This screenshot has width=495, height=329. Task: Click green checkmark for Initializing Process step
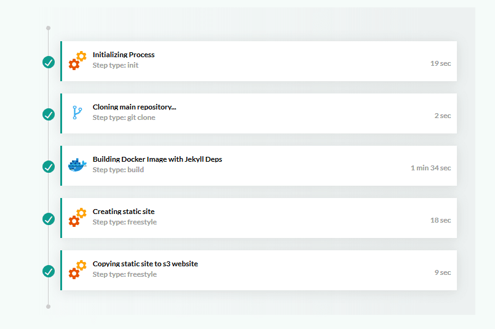(49, 62)
